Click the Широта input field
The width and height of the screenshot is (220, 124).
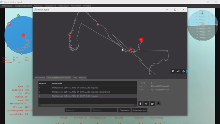(x=77, y=110)
